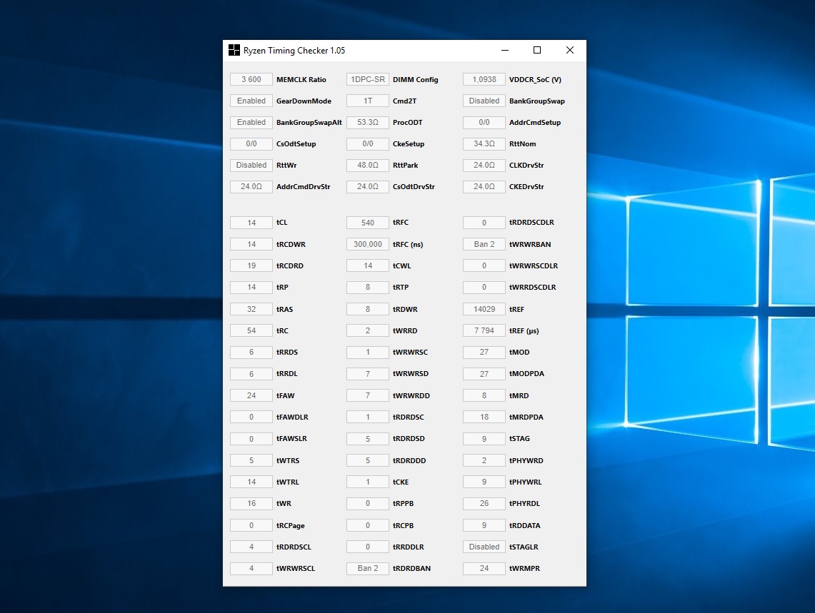Click the AddrCmdSetup value field

484,122
